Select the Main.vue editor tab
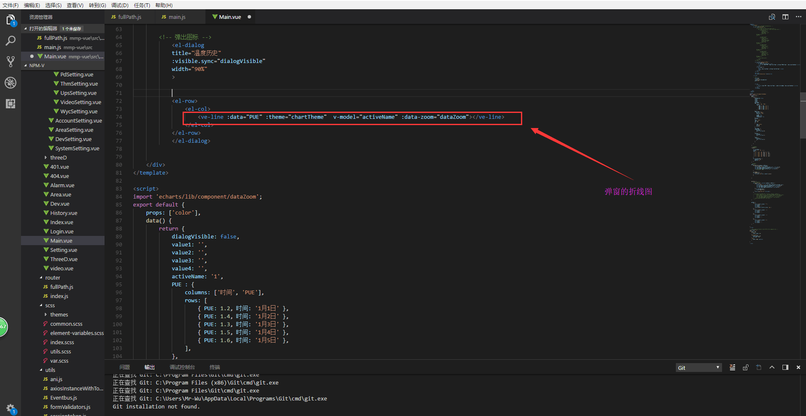The image size is (806, 416). pyautogui.click(x=230, y=17)
